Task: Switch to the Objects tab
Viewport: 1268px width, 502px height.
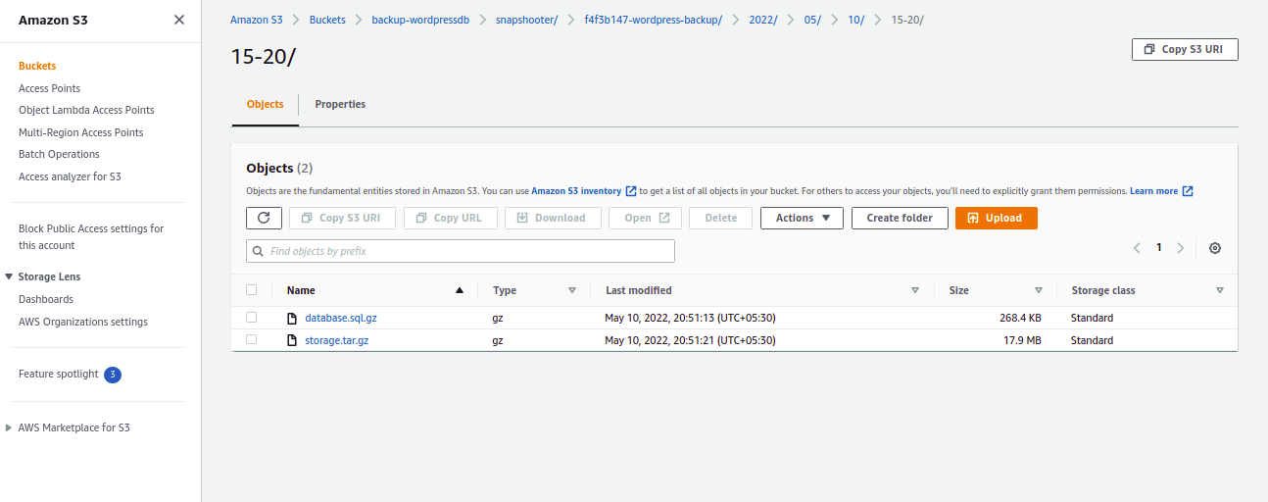Action: pos(266,104)
